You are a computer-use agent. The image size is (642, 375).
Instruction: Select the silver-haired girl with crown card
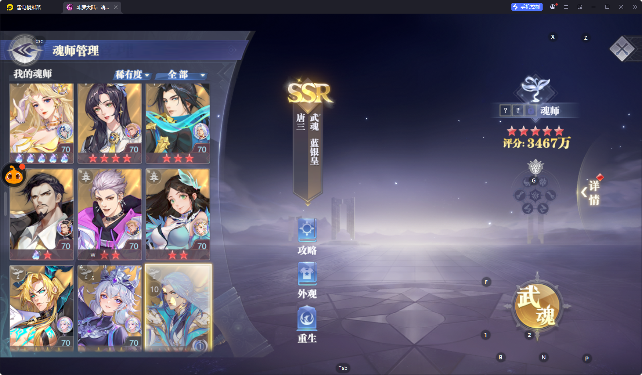tap(110, 308)
